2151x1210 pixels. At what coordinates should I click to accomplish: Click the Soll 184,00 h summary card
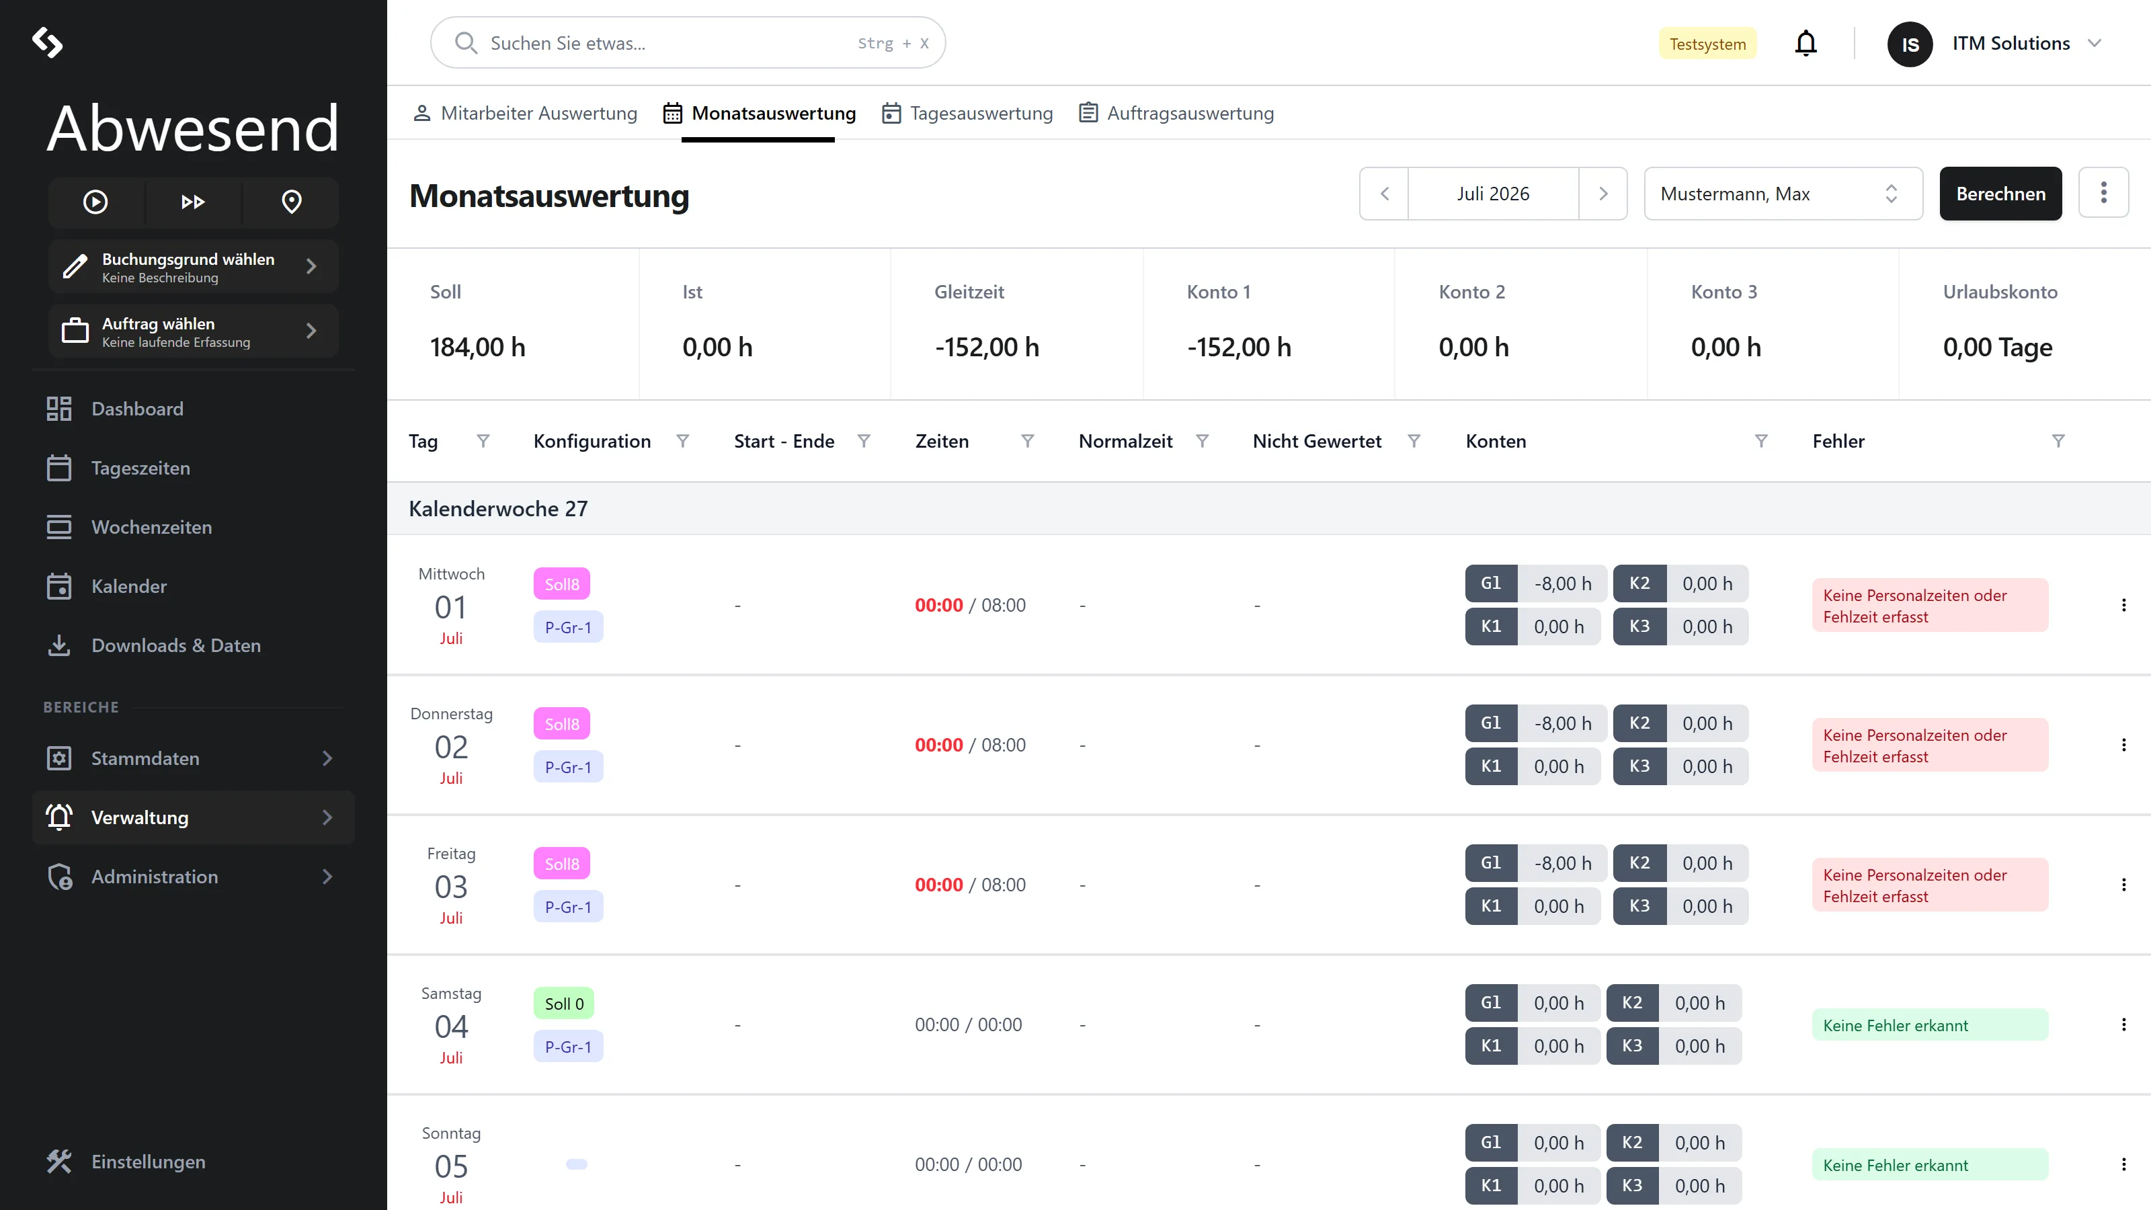[x=513, y=324]
